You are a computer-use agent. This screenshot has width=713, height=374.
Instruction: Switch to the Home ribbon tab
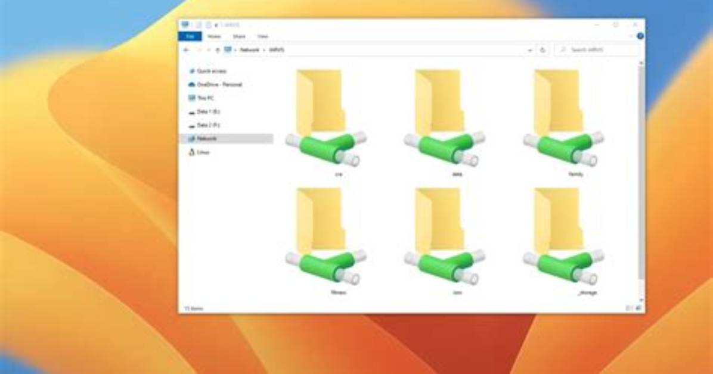click(x=214, y=36)
